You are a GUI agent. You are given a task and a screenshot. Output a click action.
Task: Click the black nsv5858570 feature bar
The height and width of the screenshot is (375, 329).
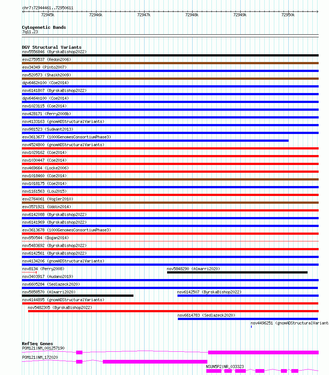(78, 296)
